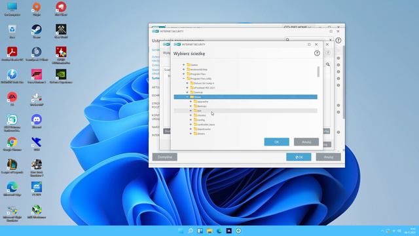Click OK in the Wybierz ścieżkę dialog
The width and height of the screenshot is (419, 236).
coord(276,142)
